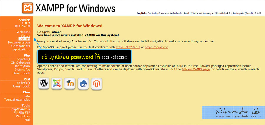
Task: Switch language to Italiano
Action: click(x=196, y=13)
